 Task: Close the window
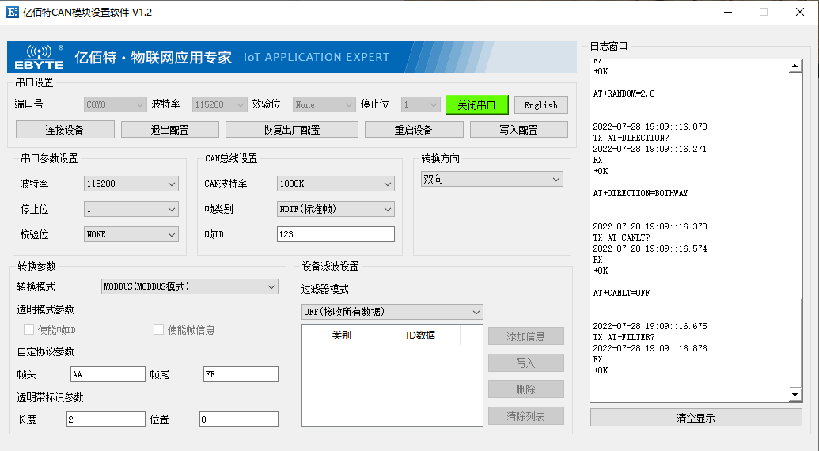pyautogui.click(x=800, y=12)
